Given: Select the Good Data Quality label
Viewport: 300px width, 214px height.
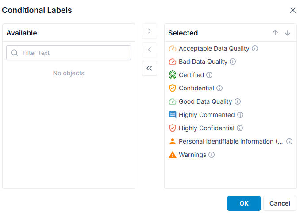Looking at the screenshot, I should (x=205, y=101).
